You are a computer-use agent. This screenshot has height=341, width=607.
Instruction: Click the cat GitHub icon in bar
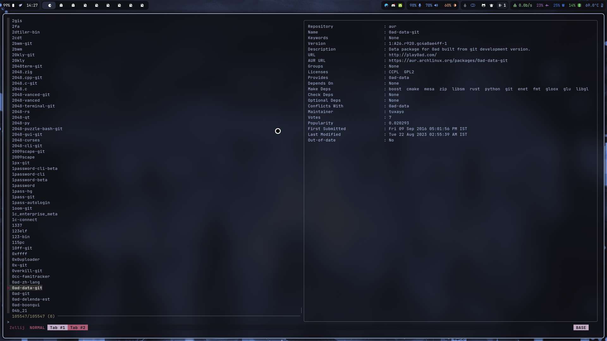[x=483, y=5]
